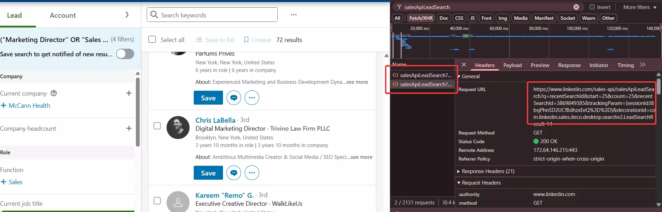Open more actions for Parfums Privés lead

[x=252, y=98]
